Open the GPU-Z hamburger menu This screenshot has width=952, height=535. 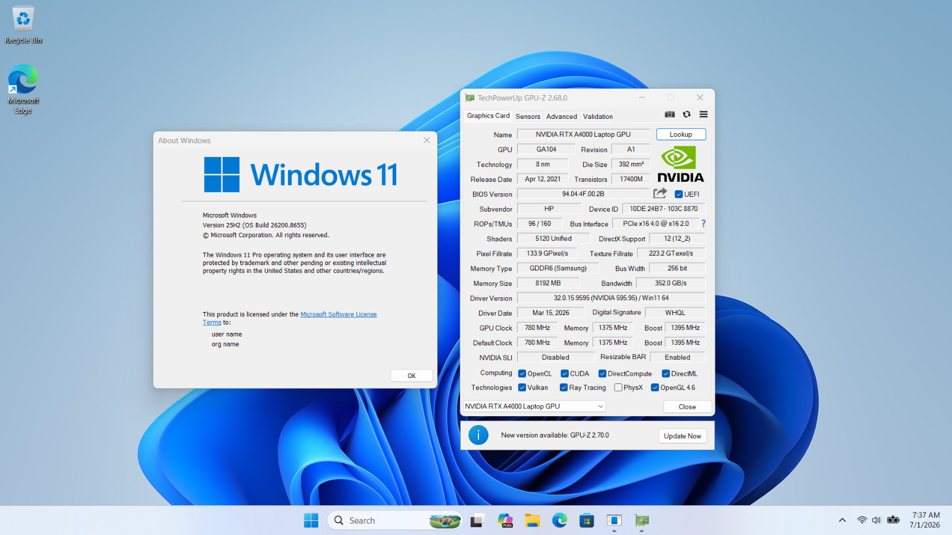(703, 114)
